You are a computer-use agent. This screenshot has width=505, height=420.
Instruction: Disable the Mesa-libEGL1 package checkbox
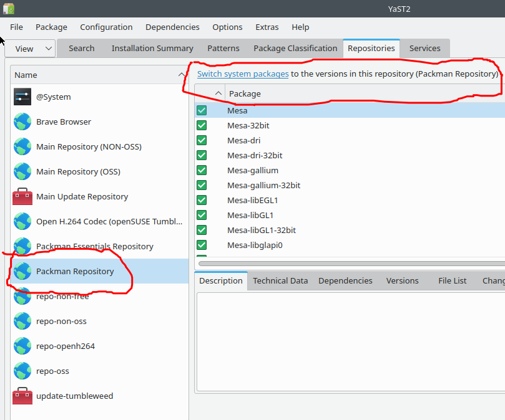point(201,200)
